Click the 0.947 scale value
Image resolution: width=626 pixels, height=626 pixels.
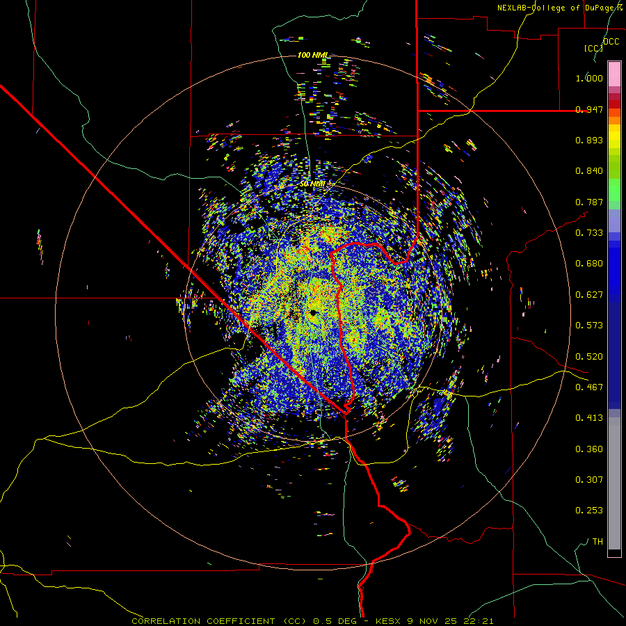click(x=589, y=109)
